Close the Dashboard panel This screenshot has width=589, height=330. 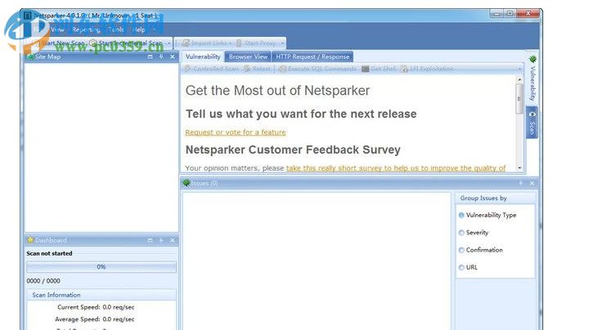173,240
